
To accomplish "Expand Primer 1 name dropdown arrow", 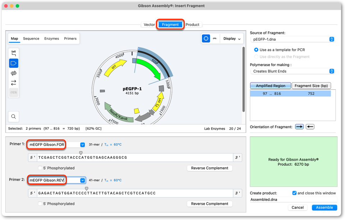I will click(83, 145).
